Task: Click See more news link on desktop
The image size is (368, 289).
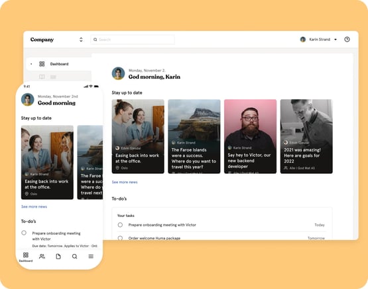Action: [x=125, y=182]
